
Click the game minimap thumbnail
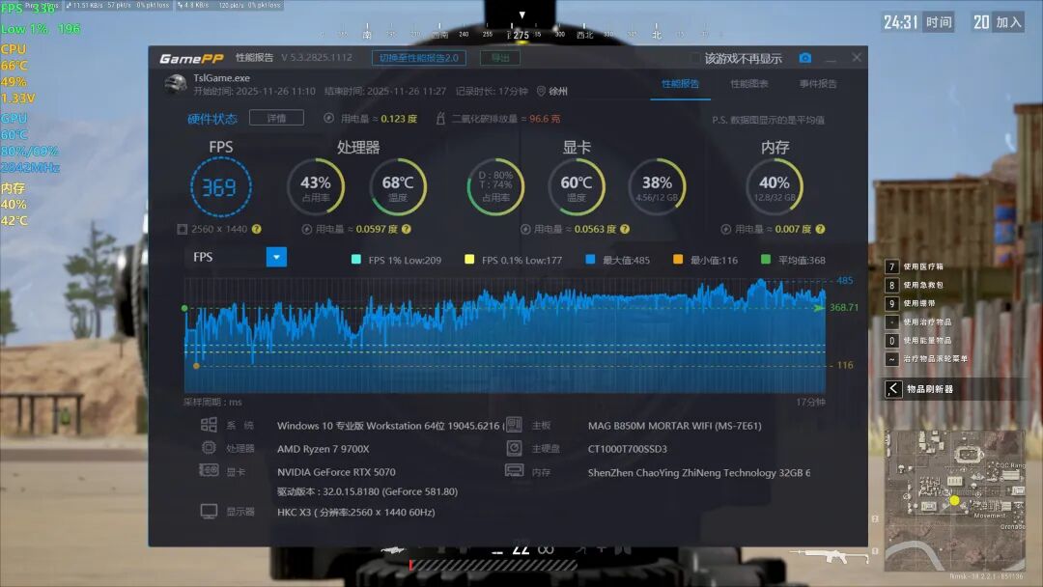[x=954, y=500]
